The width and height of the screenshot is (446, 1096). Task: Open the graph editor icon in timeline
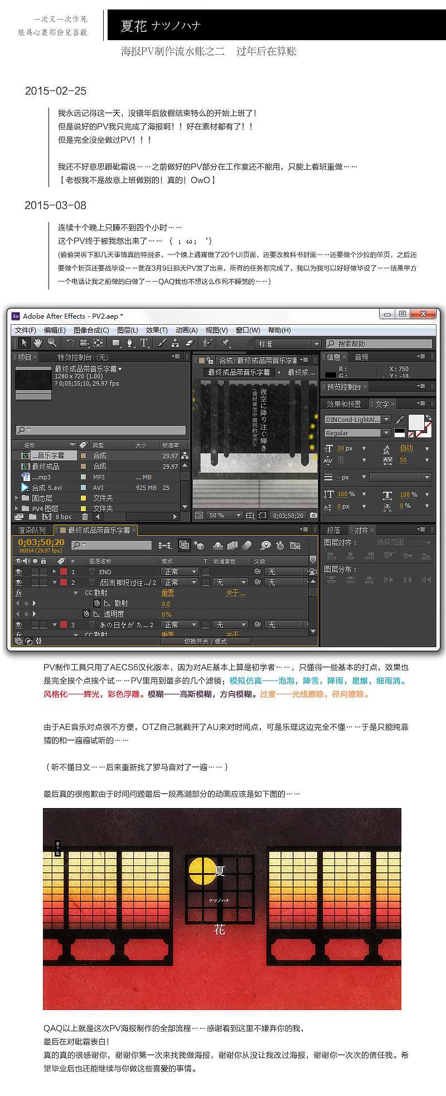click(x=295, y=545)
